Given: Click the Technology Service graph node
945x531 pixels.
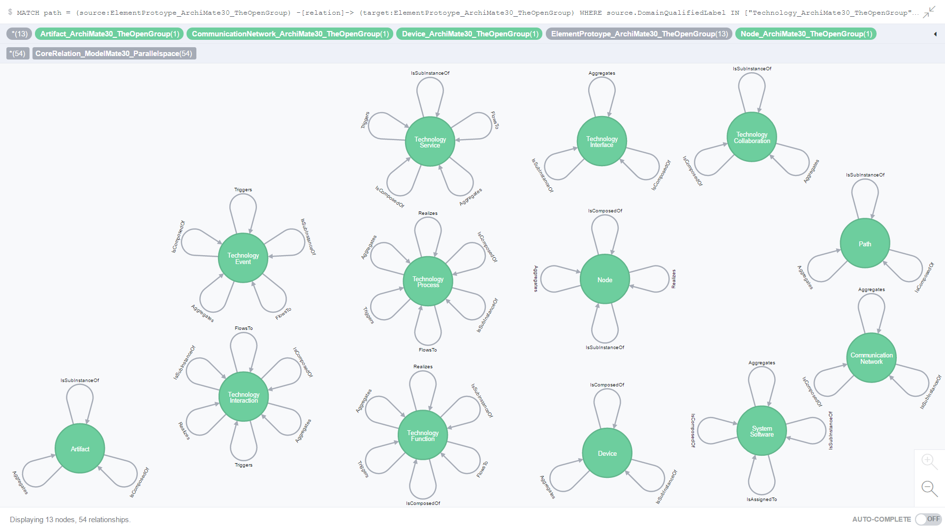Looking at the screenshot, I should (430, 142).
